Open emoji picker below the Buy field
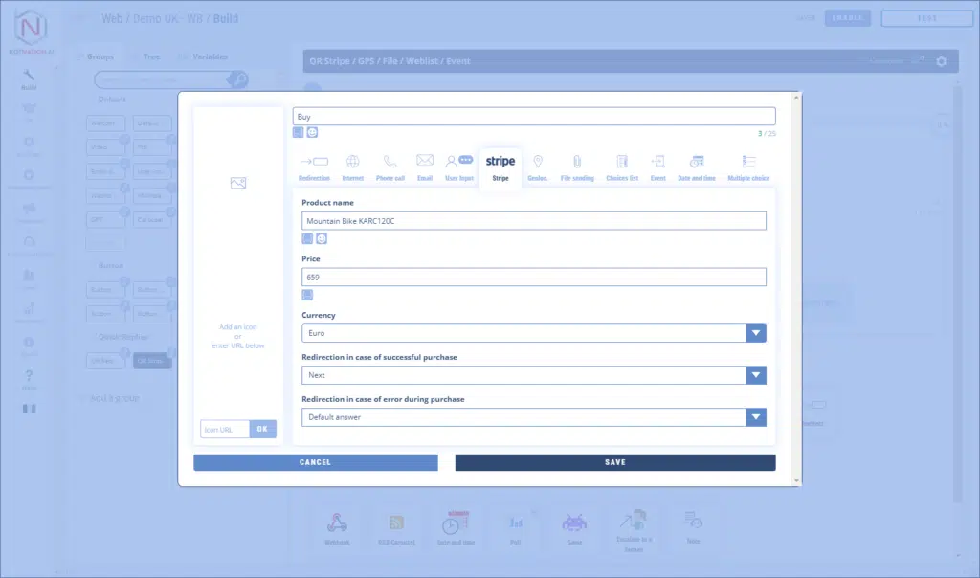Image resolution: width=980 pixels, height=578 pixels. pyautogui.click(x=312, y=132)
